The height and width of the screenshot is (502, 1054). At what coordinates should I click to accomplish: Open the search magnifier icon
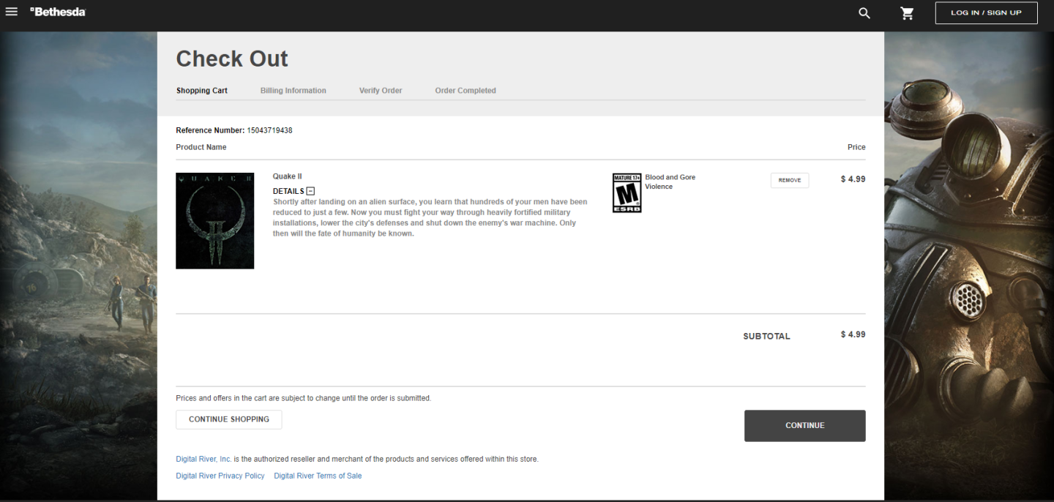pyautogui.click(x=864, y=13)
